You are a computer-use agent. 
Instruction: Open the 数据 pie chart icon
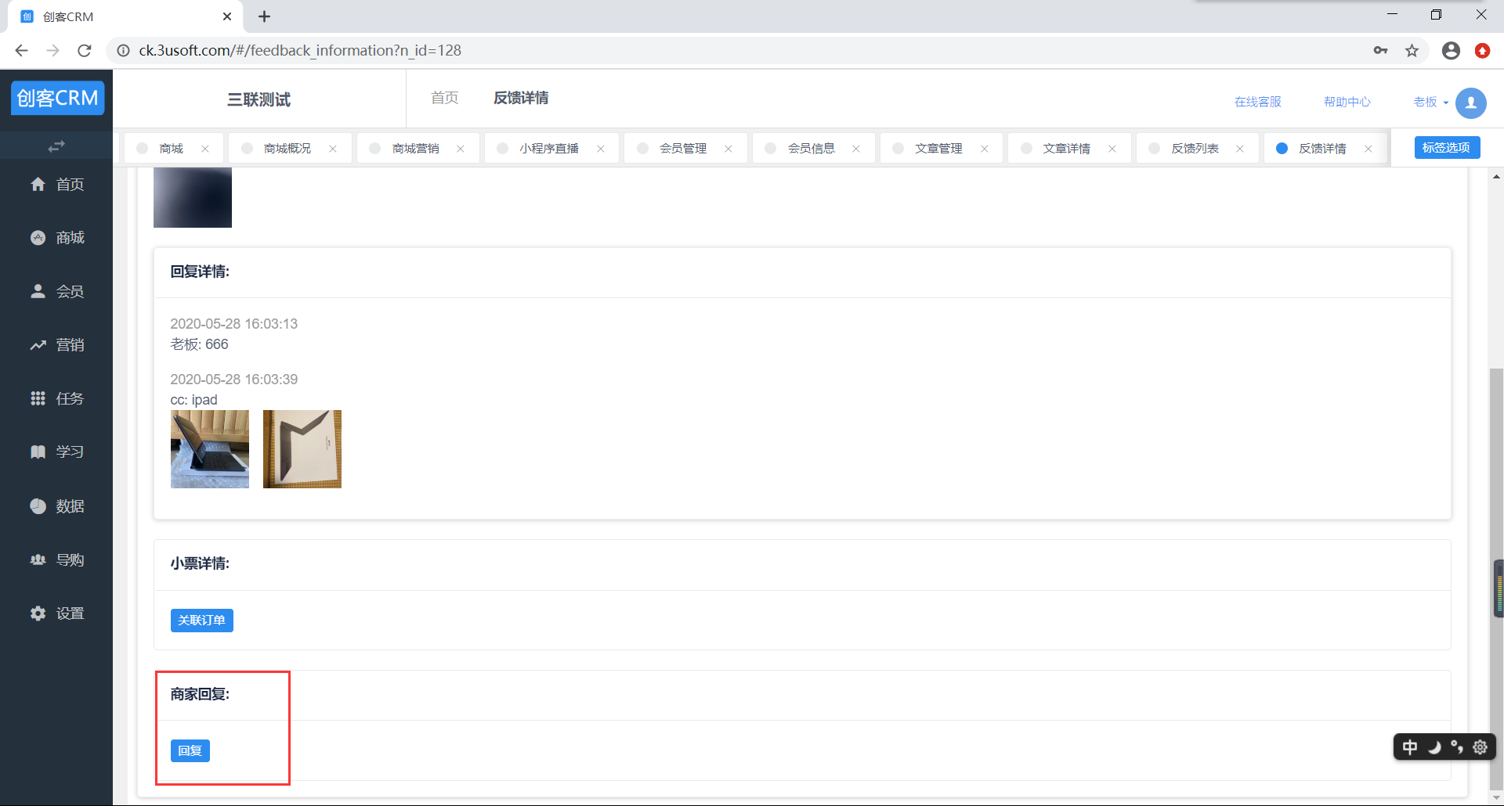click(38, 506)
